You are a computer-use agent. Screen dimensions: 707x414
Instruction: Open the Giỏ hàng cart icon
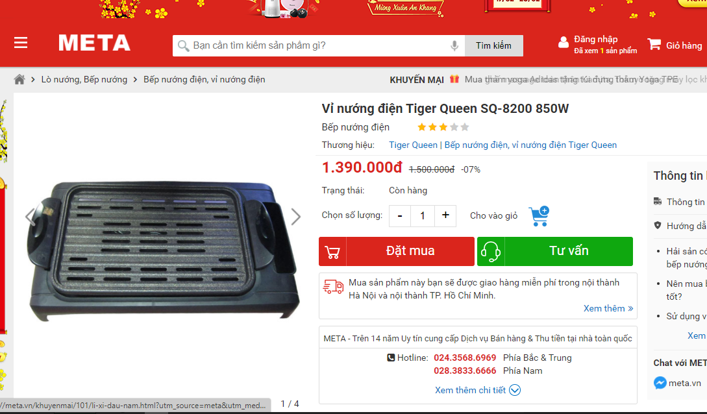654,44
